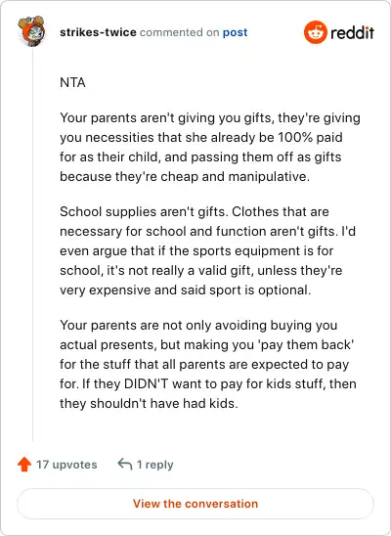Click paragraph starting "Your parents are not only"
The height and width of the screenshot is (536, 391).
click(x=208, y=364)
